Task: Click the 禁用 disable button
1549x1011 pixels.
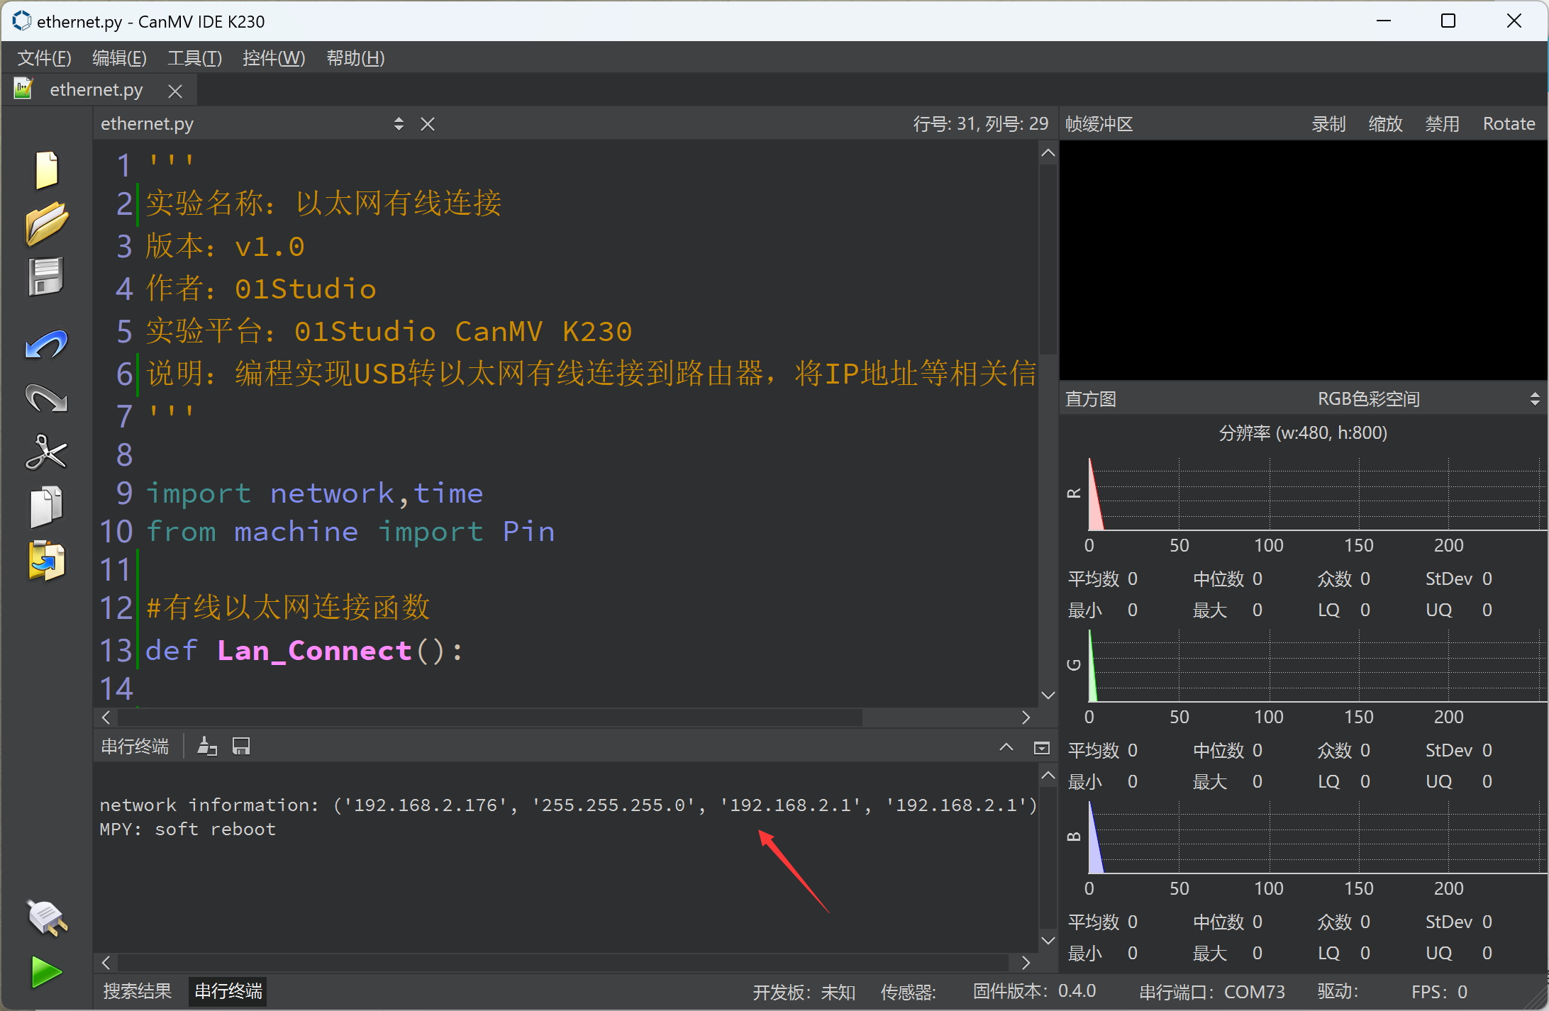Action: [1442, 124]
